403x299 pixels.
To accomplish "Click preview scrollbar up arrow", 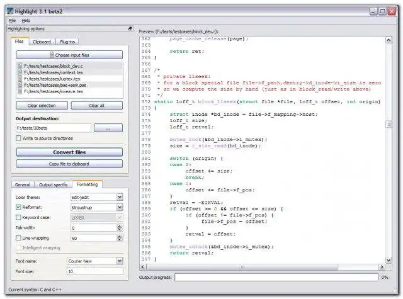I will click(389, 40).
